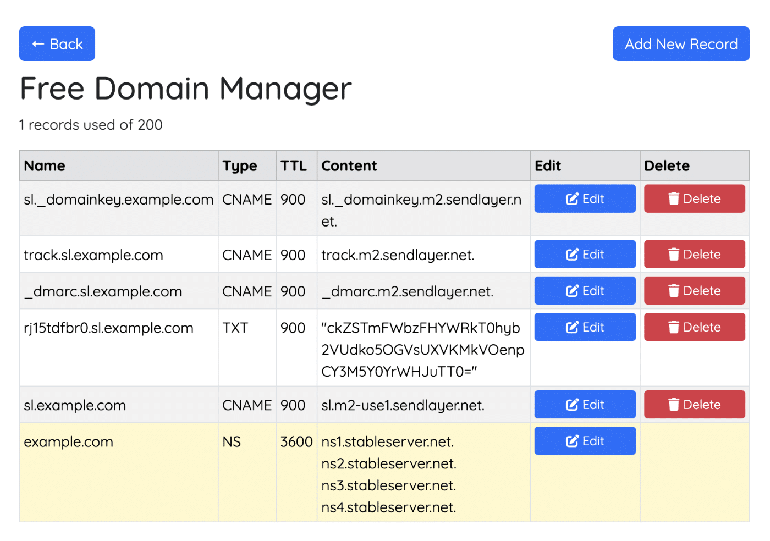
Task: Click Add New Record
Action: [x=681, y=43]
